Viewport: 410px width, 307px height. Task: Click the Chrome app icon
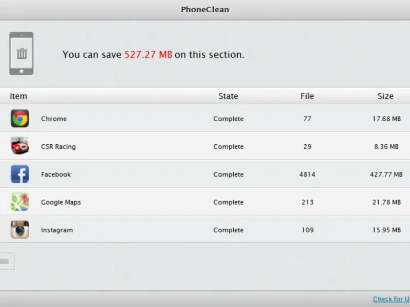(x=20, y=119)
